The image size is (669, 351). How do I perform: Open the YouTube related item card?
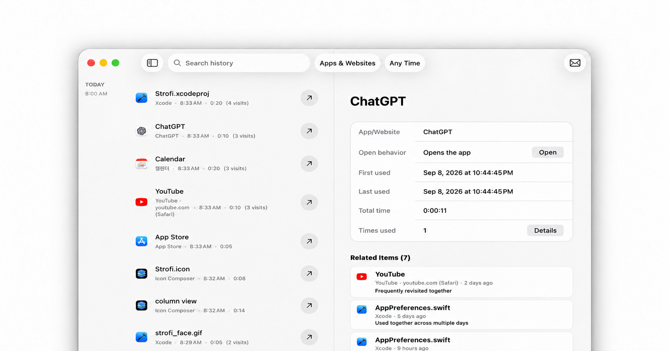click(461, 282)
